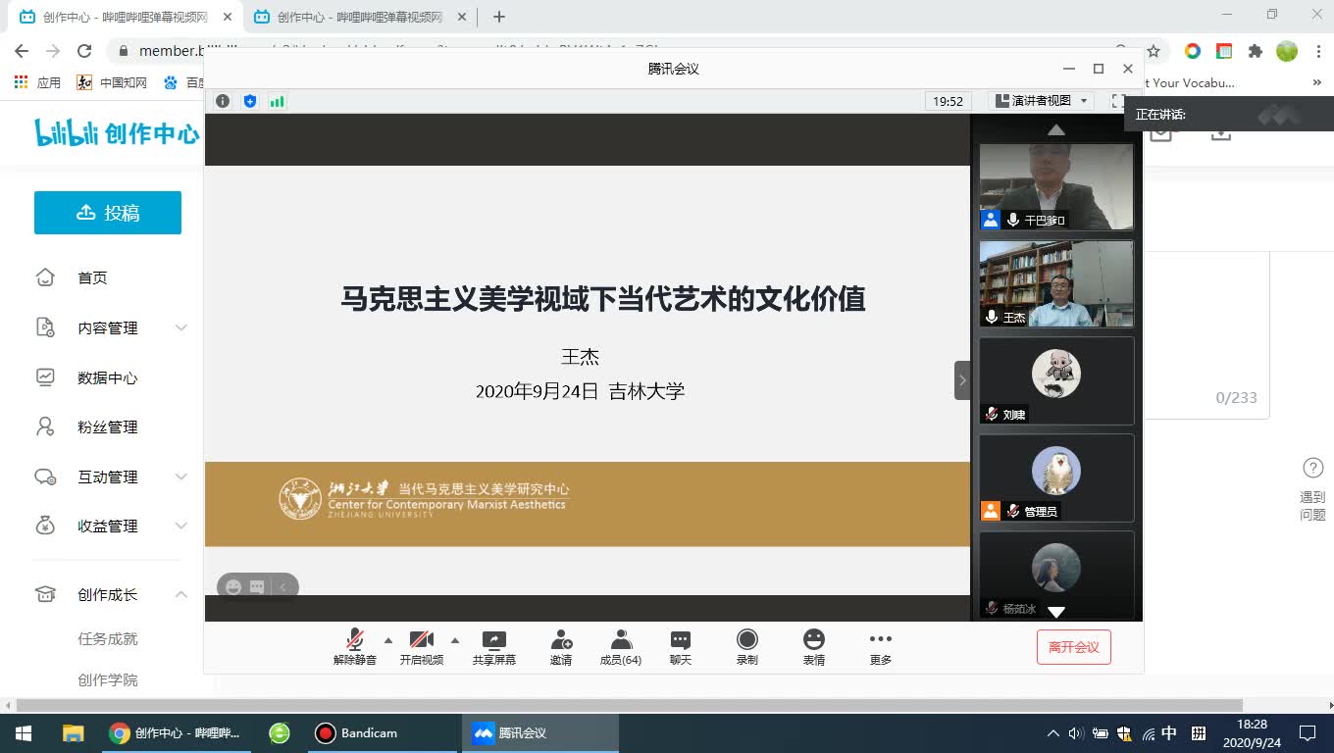Bookmark this page with star icon
The image size is (1334, 753).
tap(1154, 51)
